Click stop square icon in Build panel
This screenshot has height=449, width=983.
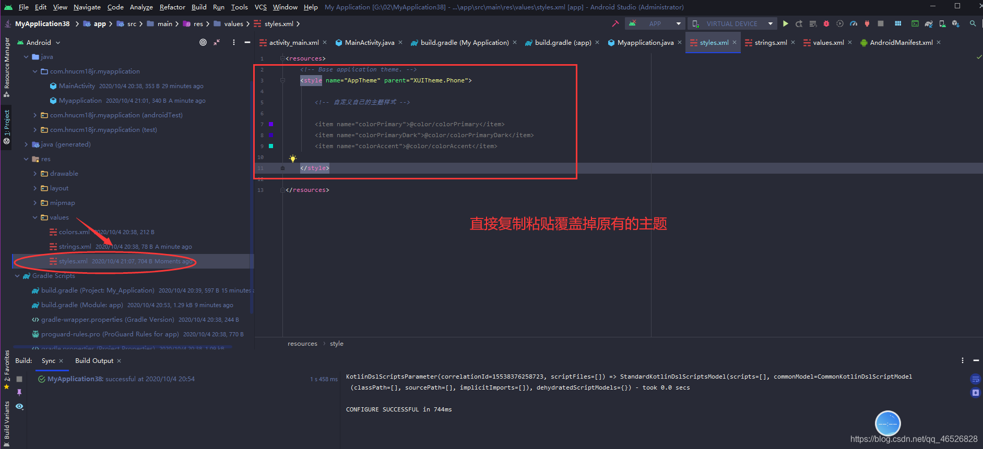pos(19,379)
